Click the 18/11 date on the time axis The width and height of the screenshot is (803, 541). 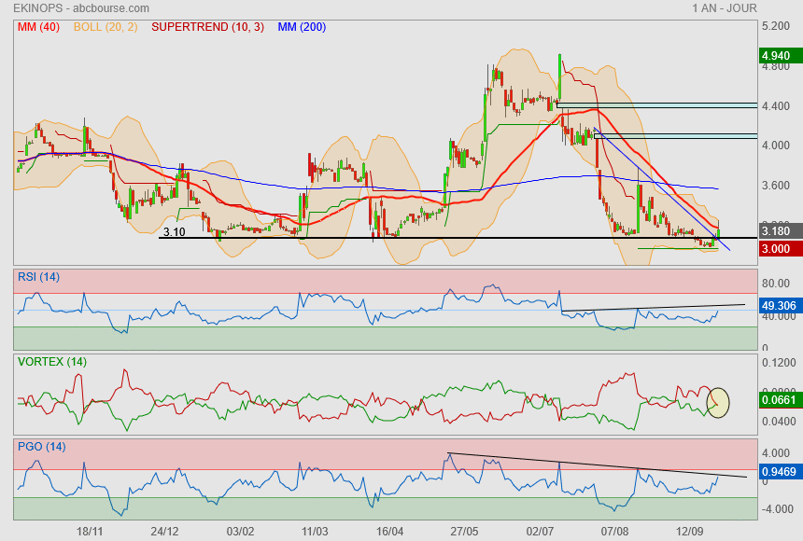pos(90,531)
